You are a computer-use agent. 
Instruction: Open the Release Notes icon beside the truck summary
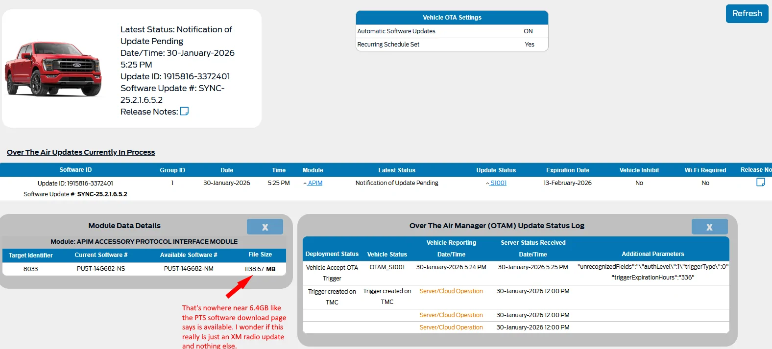coord(184,111)
